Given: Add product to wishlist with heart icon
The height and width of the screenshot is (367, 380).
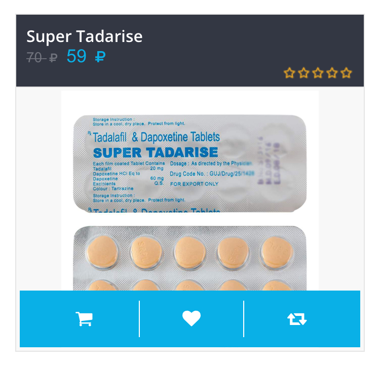Looking at the screenshot, I should (x=191, y=318).
